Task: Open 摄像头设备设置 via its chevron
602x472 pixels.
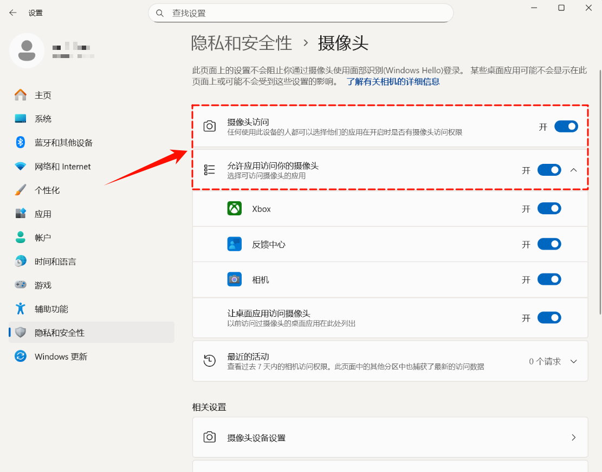Action: (573, 437)
